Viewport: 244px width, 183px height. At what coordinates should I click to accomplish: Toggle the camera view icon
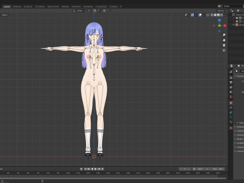(224, 45)
